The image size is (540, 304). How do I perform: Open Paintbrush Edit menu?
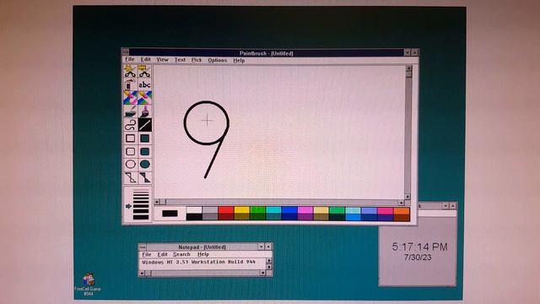[146, 60]
